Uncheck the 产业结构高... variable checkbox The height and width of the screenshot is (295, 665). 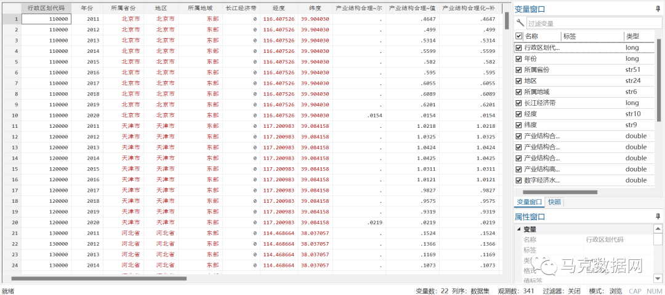point(518,169)
